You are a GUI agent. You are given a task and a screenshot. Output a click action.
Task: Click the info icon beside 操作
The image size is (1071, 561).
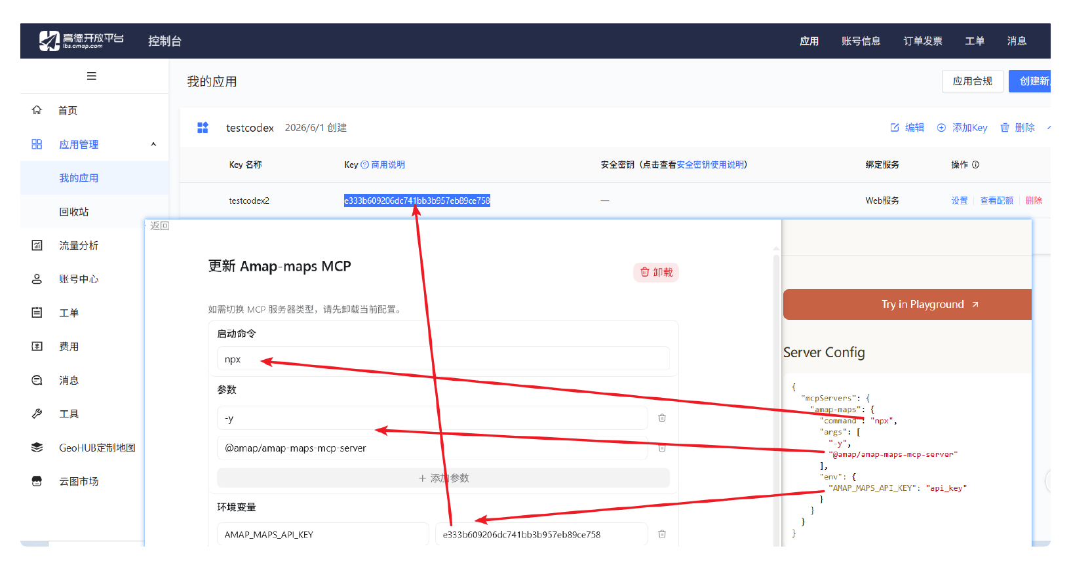(x=975, y=165)
